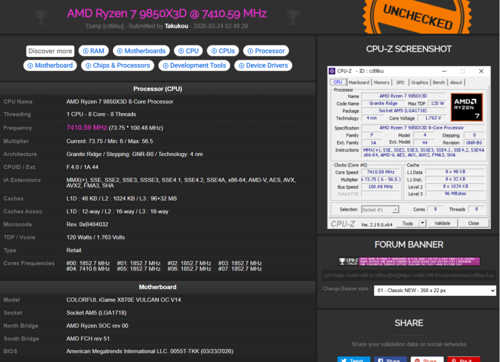Click the South Bridge AMD FCH rev 51
Viewport: 500px width, 362px height.
point(88,339)
